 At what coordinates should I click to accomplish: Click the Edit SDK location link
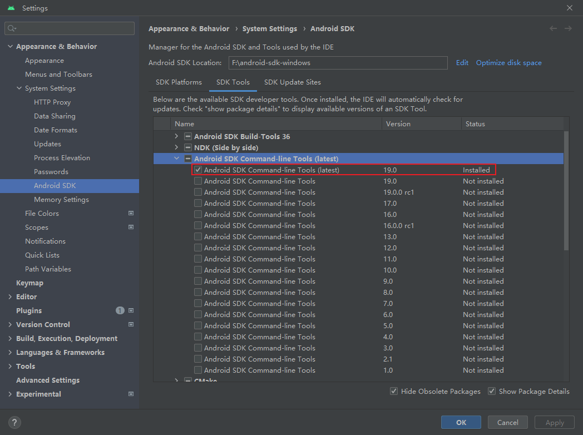pyautogui.click(x=462, y=63)
